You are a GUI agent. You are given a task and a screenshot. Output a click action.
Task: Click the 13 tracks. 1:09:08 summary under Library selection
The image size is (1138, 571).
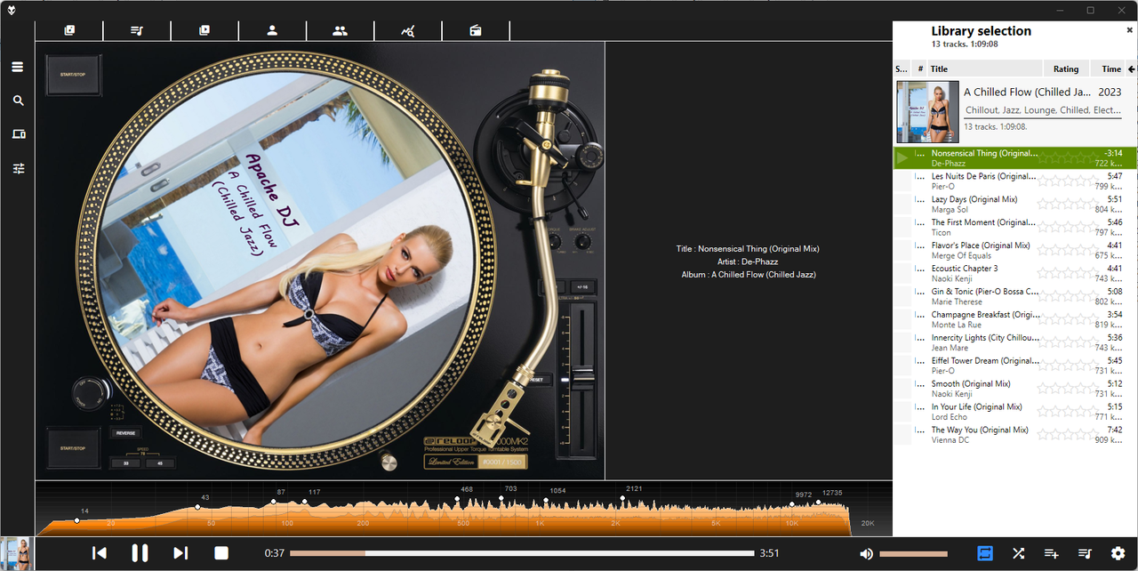[x=965, y=44]
